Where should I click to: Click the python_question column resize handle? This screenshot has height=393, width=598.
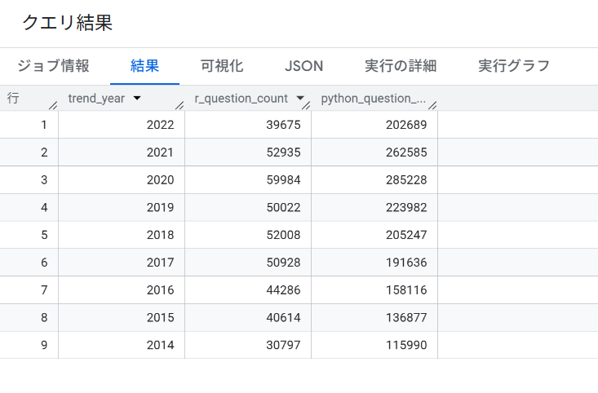pos(432,104)
